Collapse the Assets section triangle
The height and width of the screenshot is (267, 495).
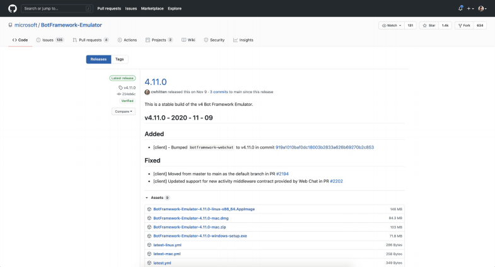tap(146, 198)
